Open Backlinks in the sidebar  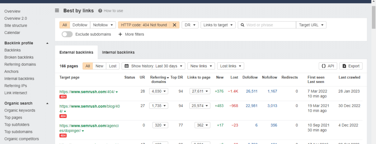(12, 50)
